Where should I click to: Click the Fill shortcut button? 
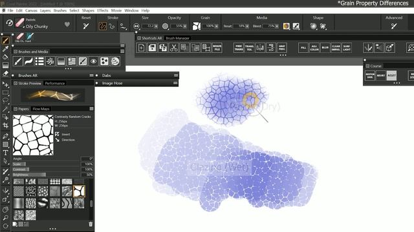[x=303, y=48]
